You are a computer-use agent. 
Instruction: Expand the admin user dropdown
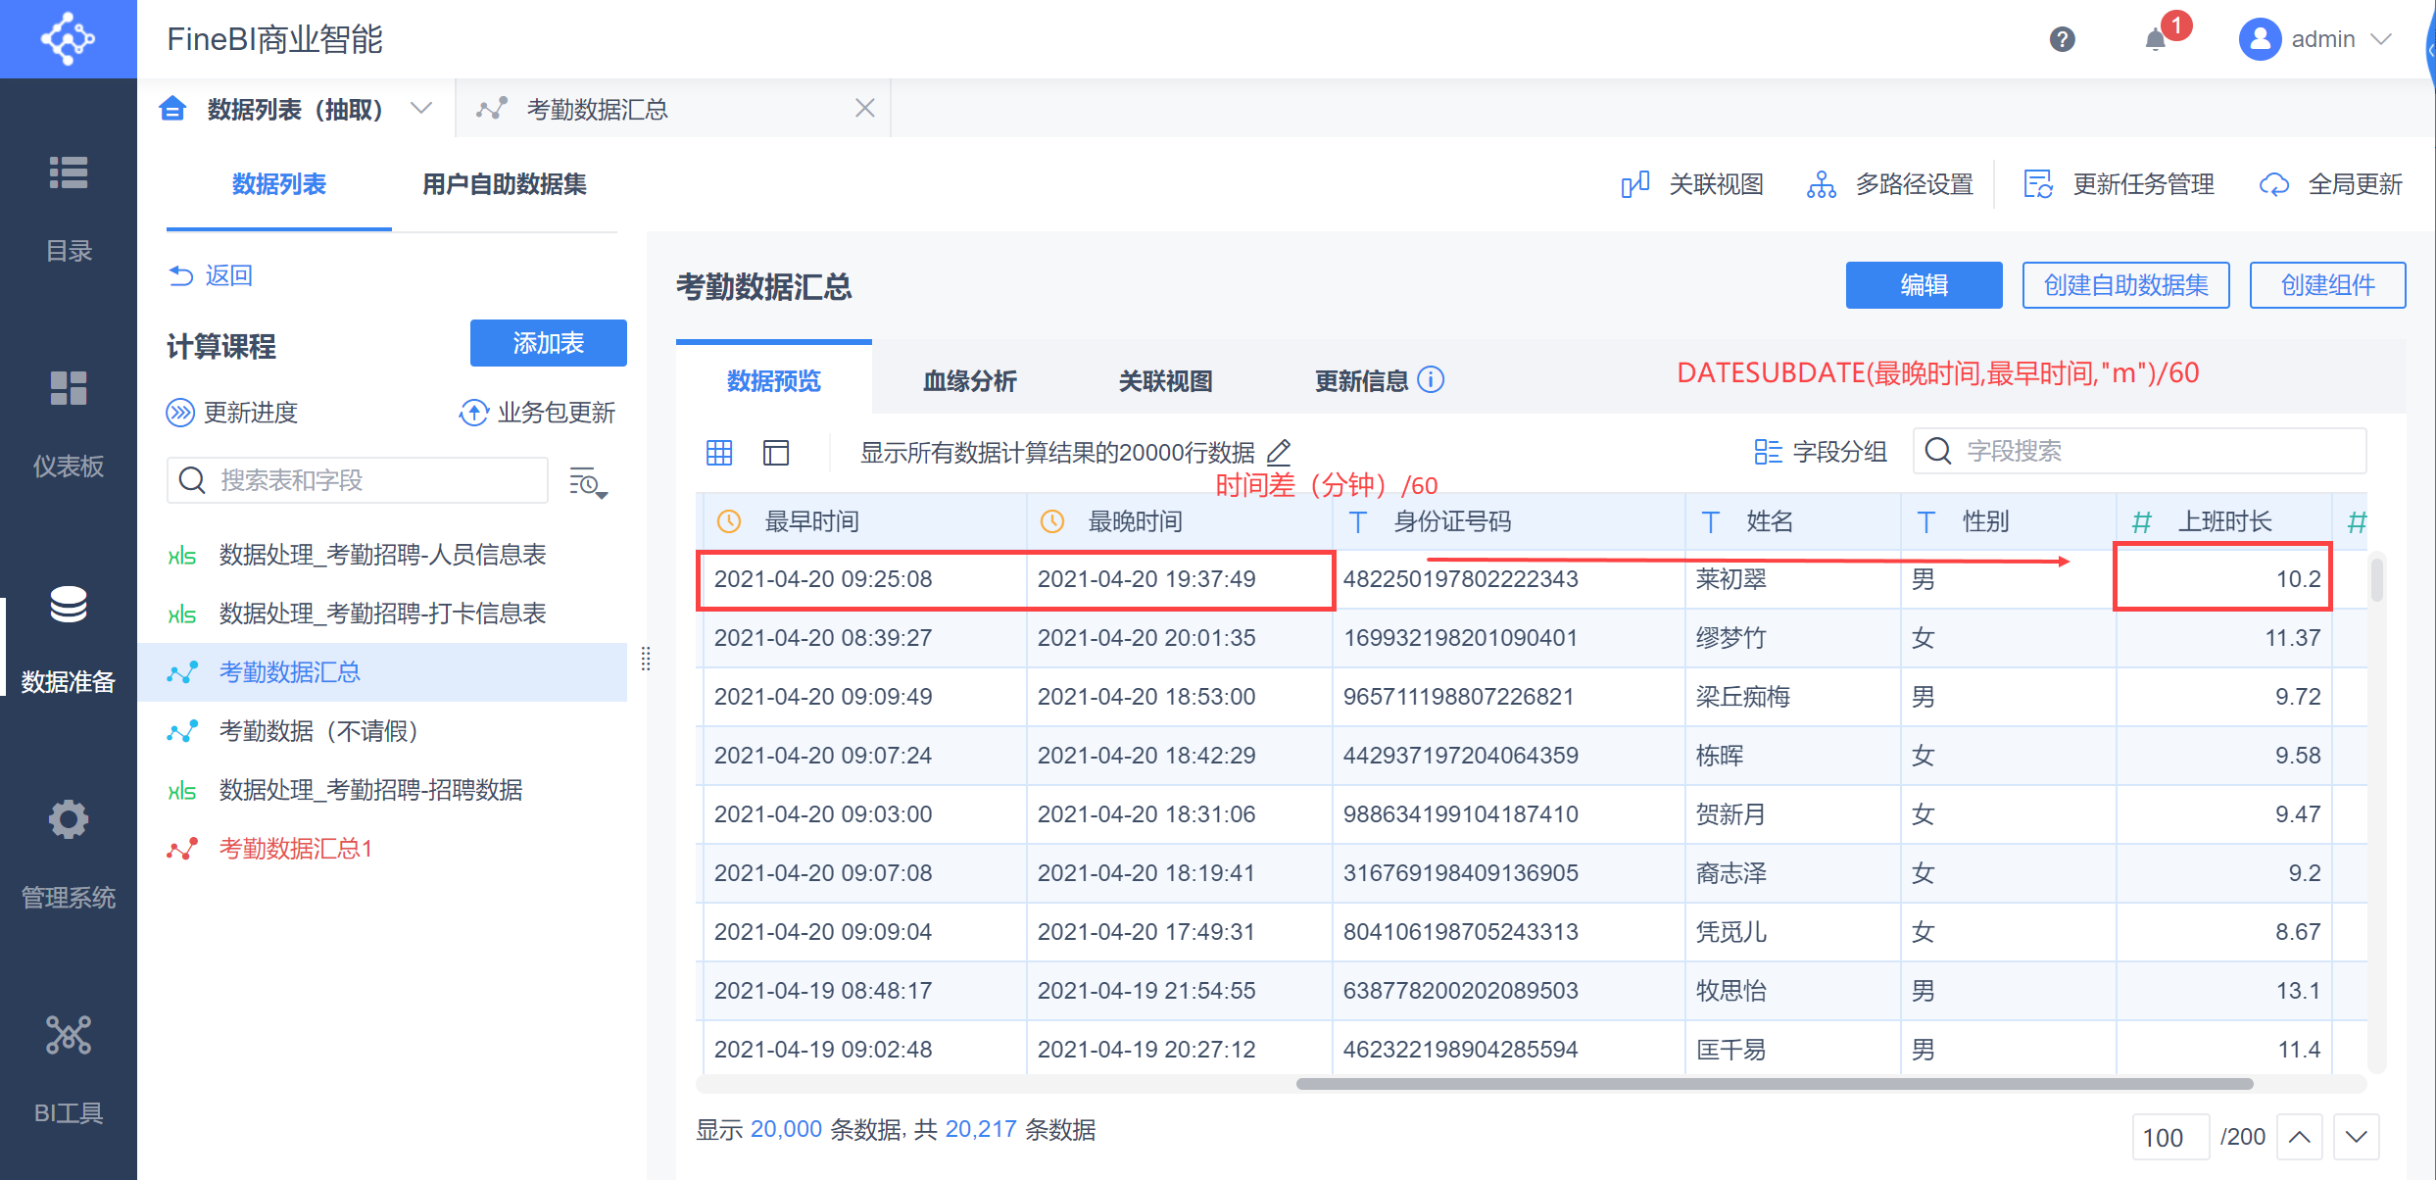click(2381, 39)
